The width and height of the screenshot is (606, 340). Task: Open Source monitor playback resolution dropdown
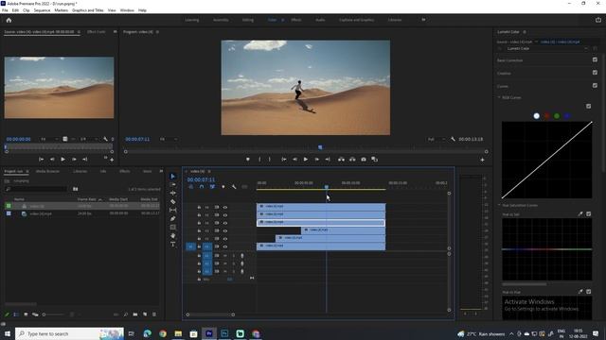pyautogui.click(x=88, y=139)
